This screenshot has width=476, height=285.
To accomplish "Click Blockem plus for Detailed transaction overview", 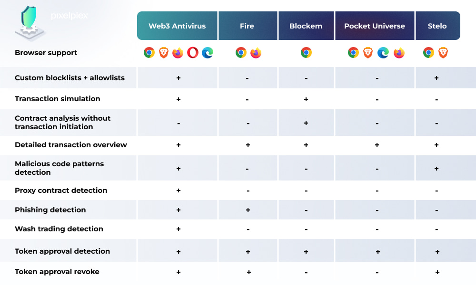I will point(306,145).
